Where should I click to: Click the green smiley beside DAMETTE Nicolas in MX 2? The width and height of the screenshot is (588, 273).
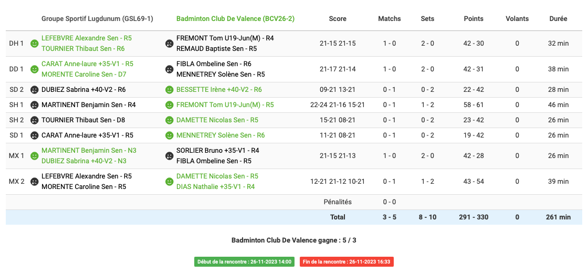[170, 182]
